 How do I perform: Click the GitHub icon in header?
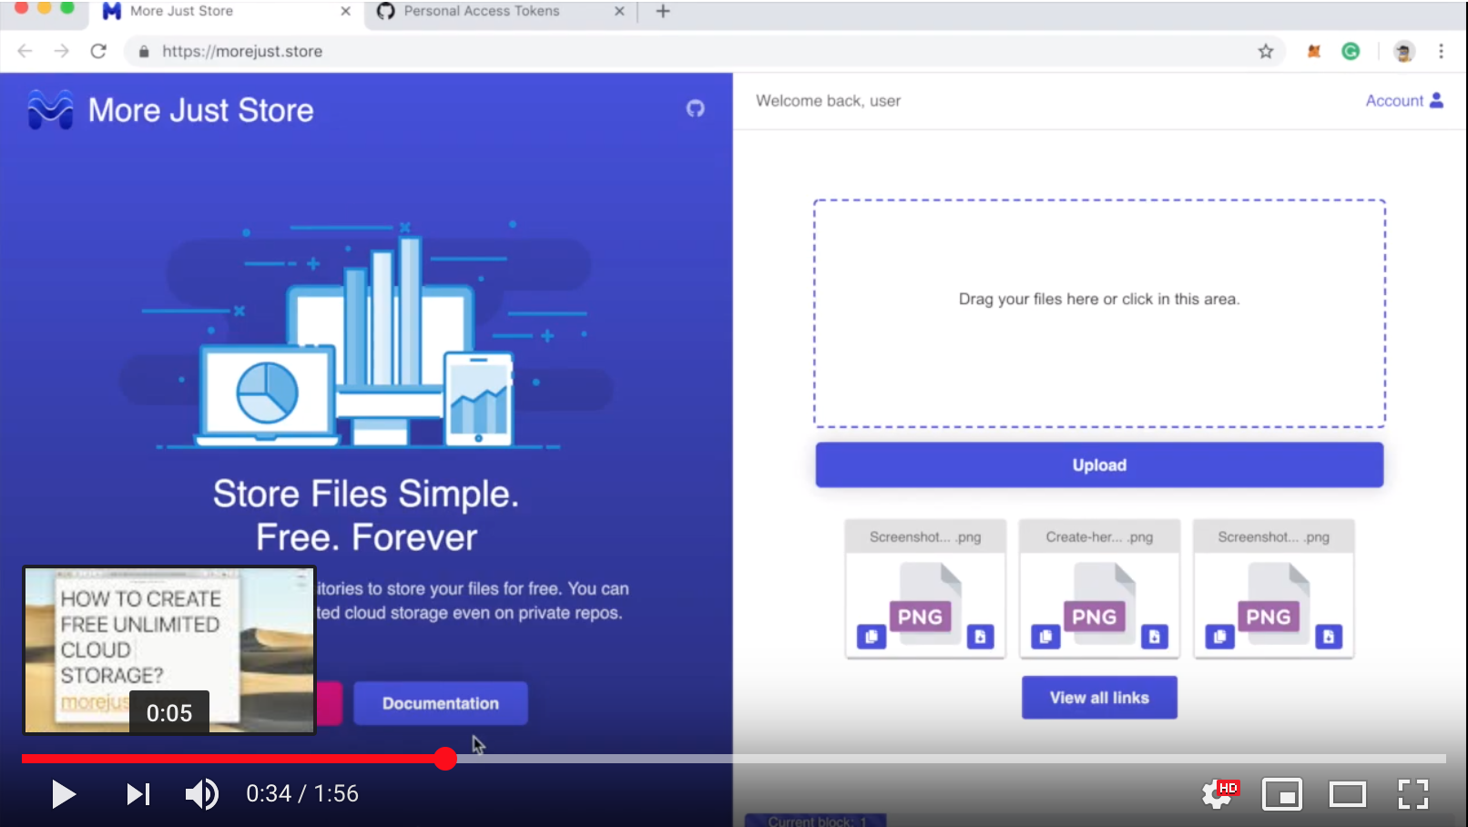[696, 109]
